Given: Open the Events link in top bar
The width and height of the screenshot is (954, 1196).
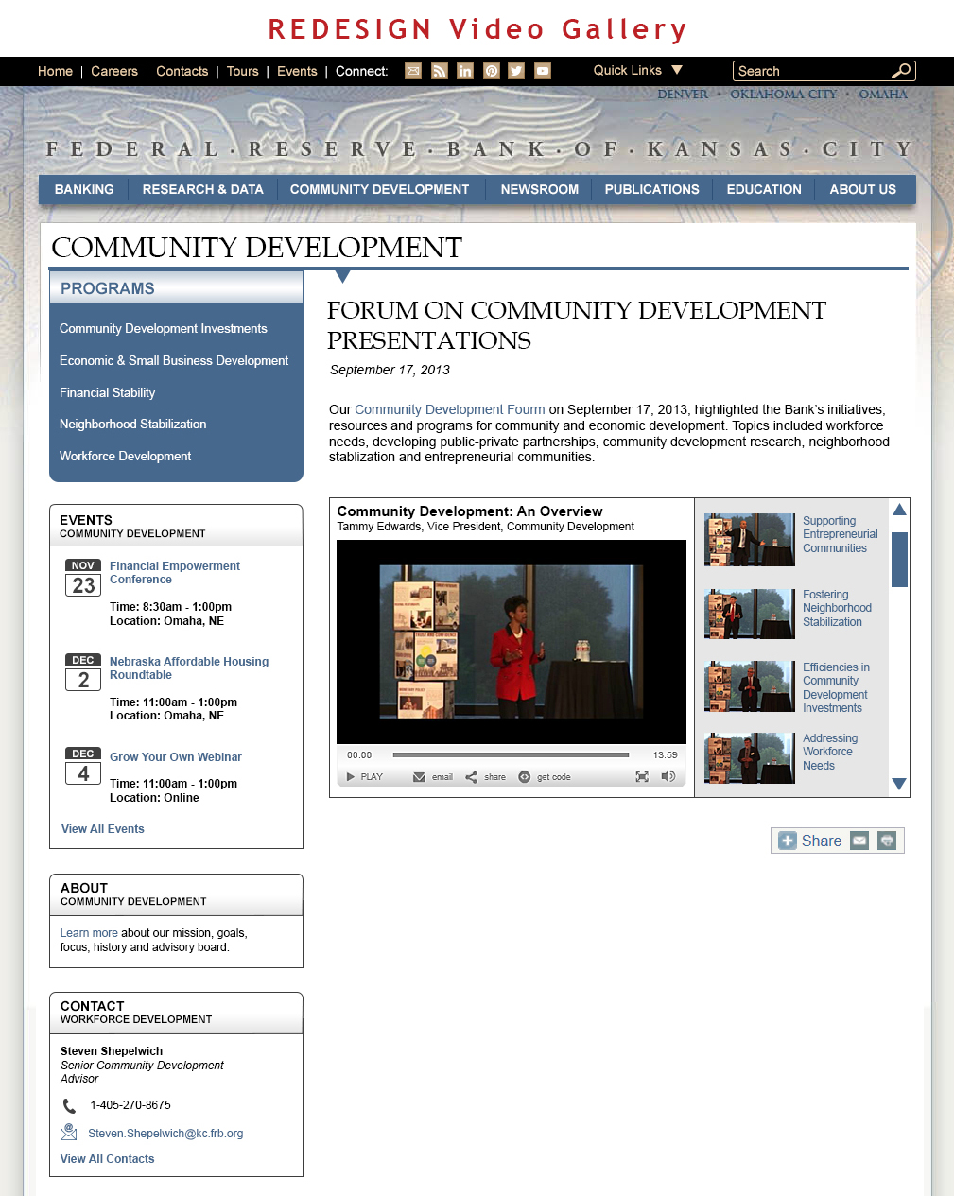Looking at the screenshot, I should [x=297, y=71].
